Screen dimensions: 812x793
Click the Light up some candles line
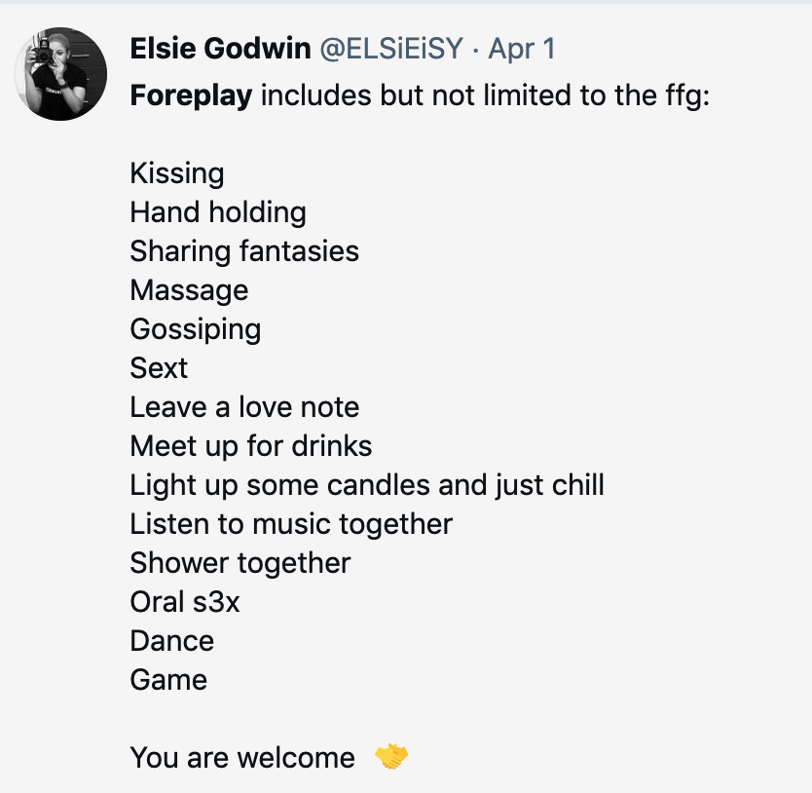367,486
